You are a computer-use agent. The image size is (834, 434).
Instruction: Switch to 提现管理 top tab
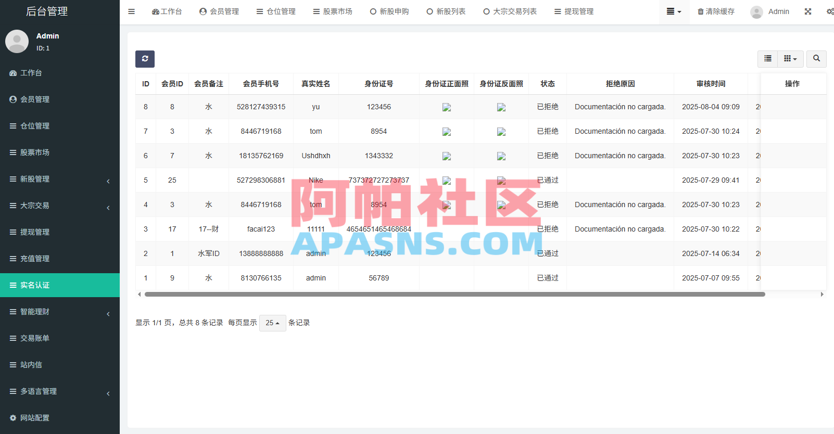[x=574, y=11]
